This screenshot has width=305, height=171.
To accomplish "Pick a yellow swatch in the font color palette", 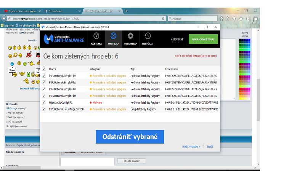I will point(240,99).
